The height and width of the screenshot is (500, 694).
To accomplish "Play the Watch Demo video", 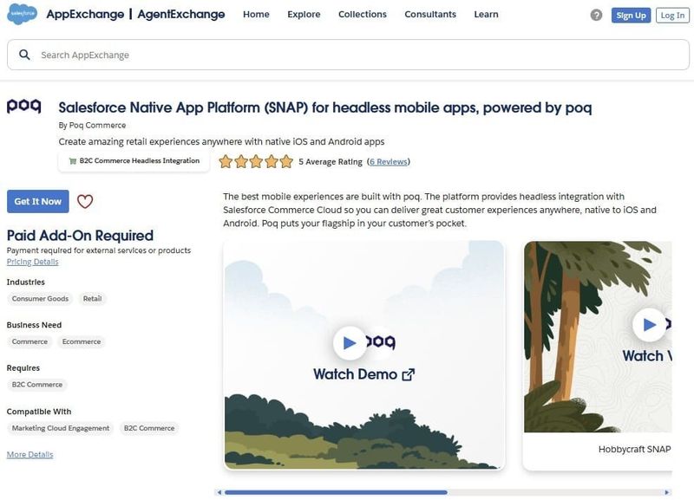I will pos(350,343).
